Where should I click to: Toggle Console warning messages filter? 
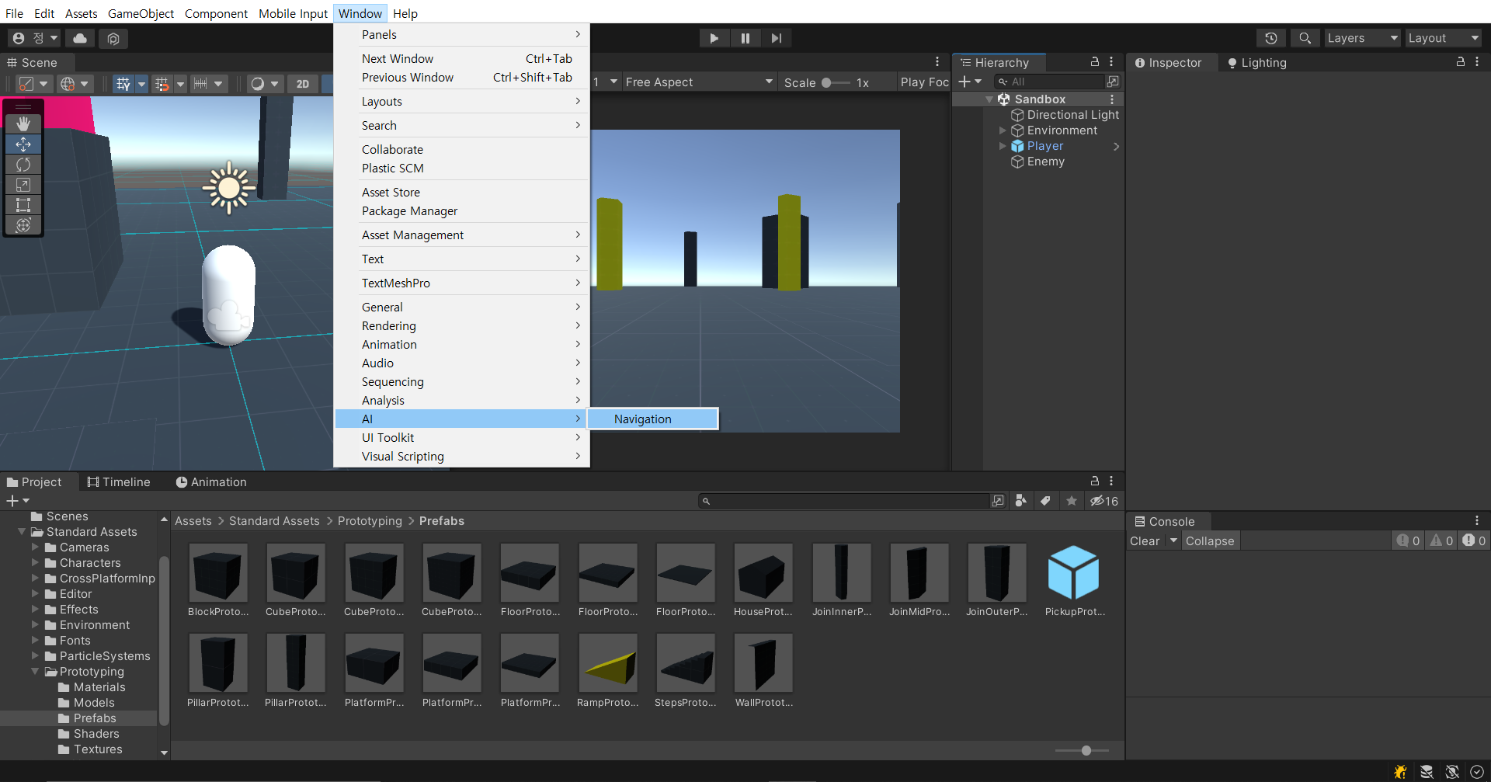[x=1441, y=541]
